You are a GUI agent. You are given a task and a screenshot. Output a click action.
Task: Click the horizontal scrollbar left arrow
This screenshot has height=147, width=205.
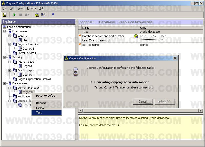point(80,111)
